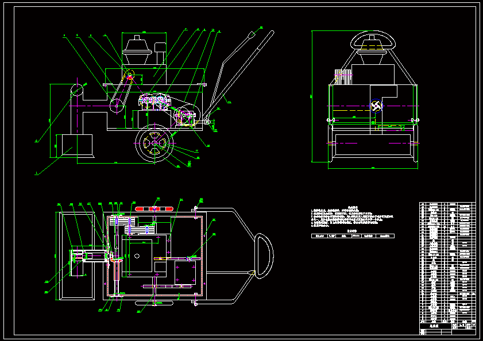
Task: Select the motor under the front view handle
Action: click(372, 49)
